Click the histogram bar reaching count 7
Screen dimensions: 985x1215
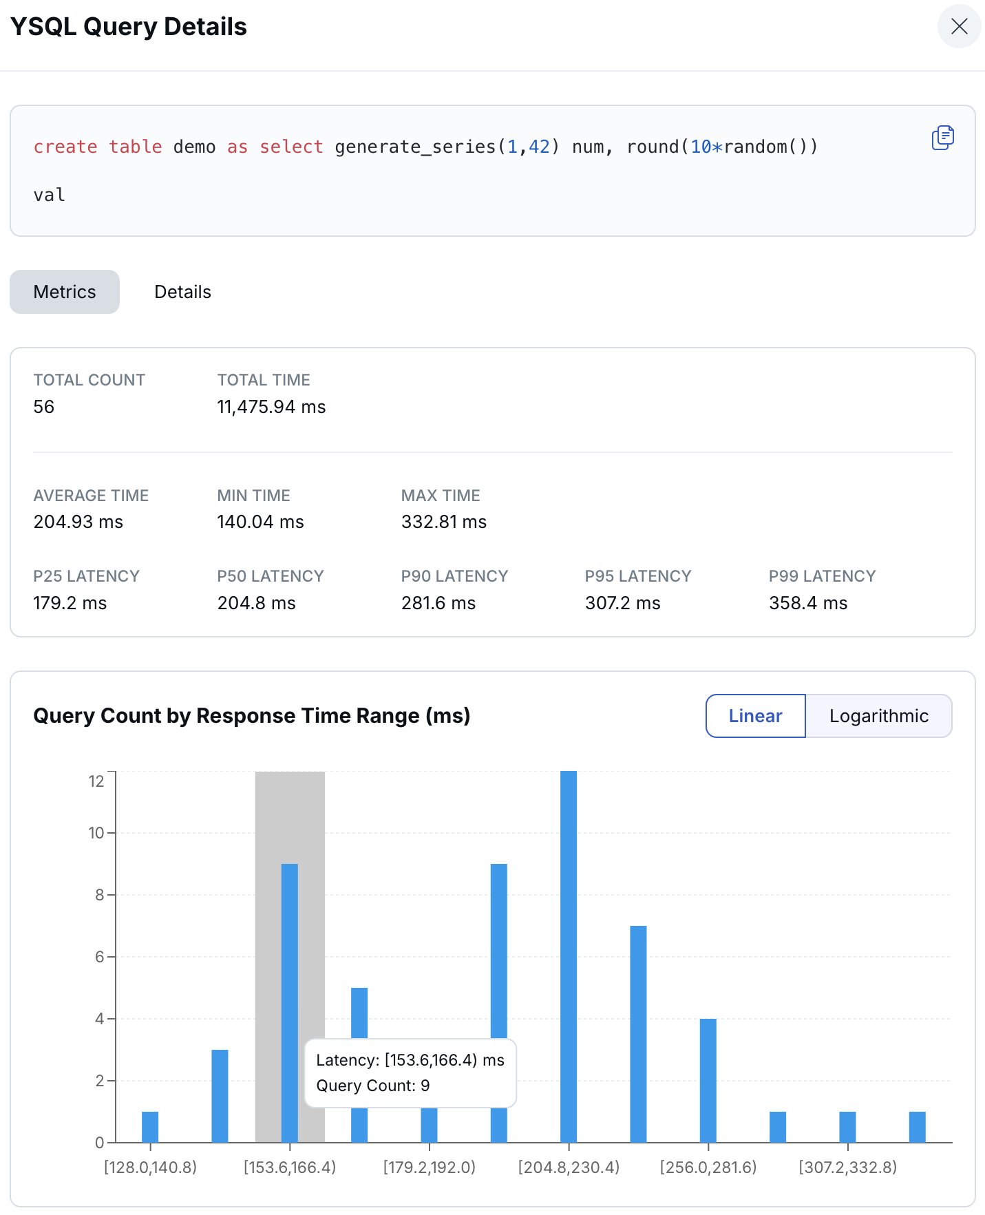638,1033
